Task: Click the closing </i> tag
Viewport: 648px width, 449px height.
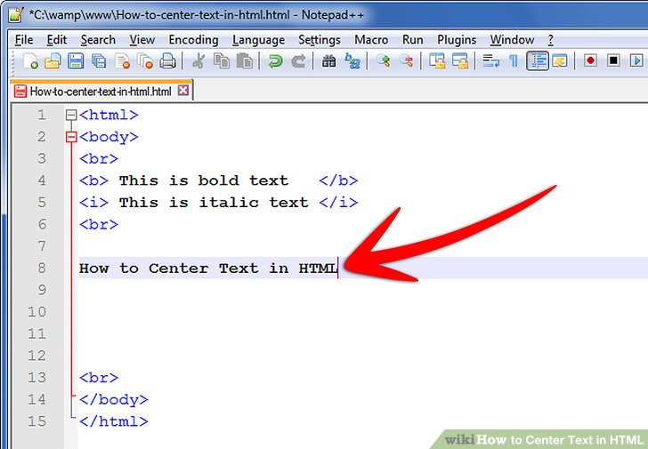Action: pyautogui.click(x=338, y=202)
